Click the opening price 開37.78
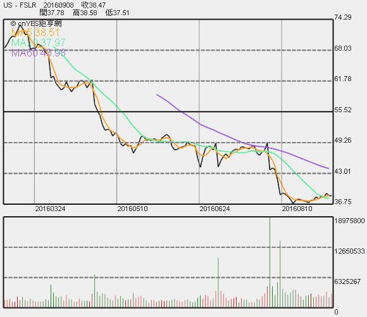Image resolution: width=367 pixels, height=317 pixels. 52,13
